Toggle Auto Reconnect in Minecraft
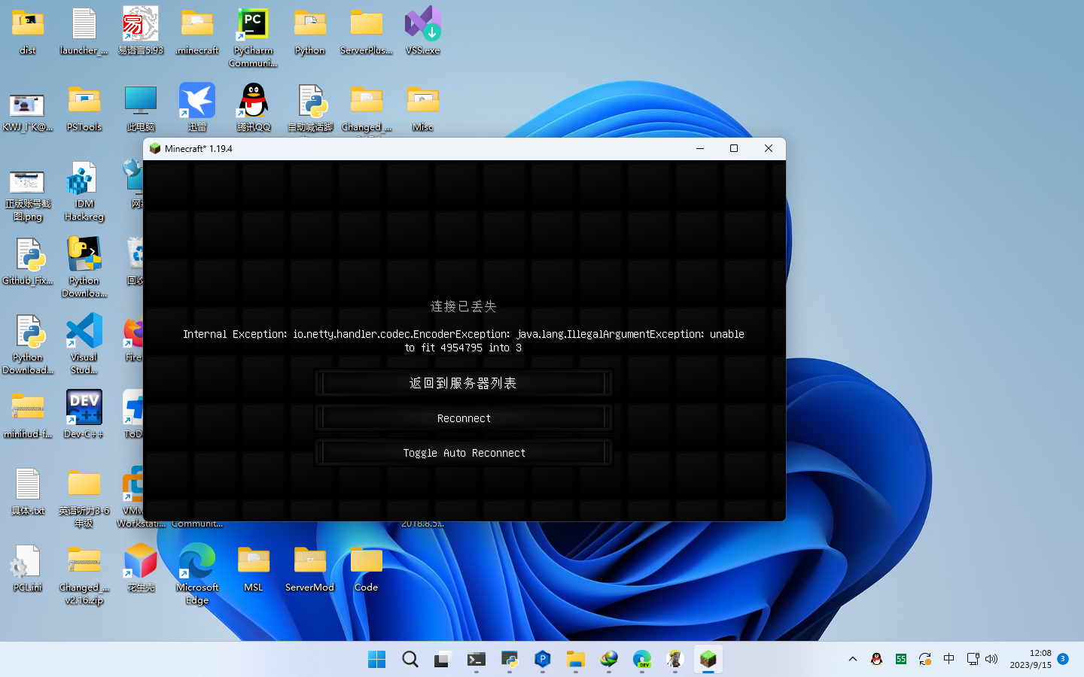This screenshot has height=677, width=1084. 463,453
